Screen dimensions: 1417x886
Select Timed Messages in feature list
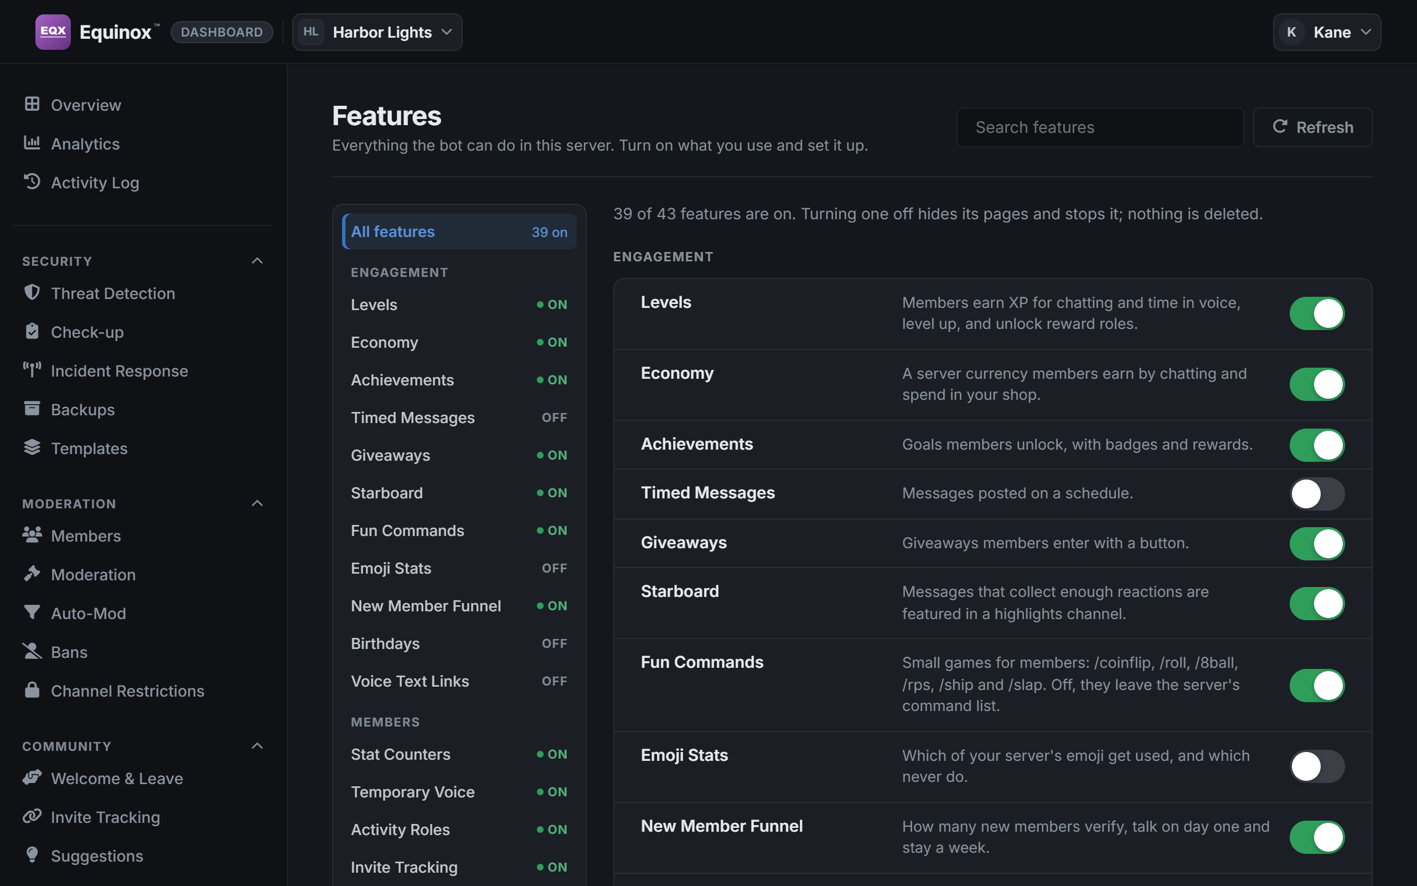point(459,418)
